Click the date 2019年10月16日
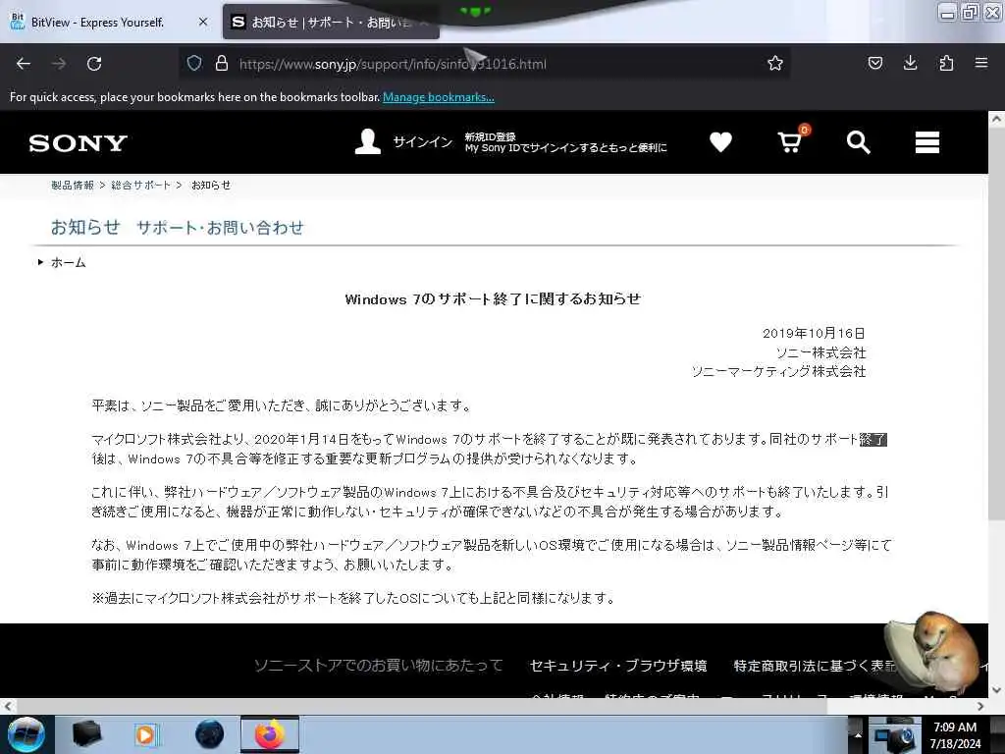Viewport: 1005px width, 754px height. (x=814, y=334)
